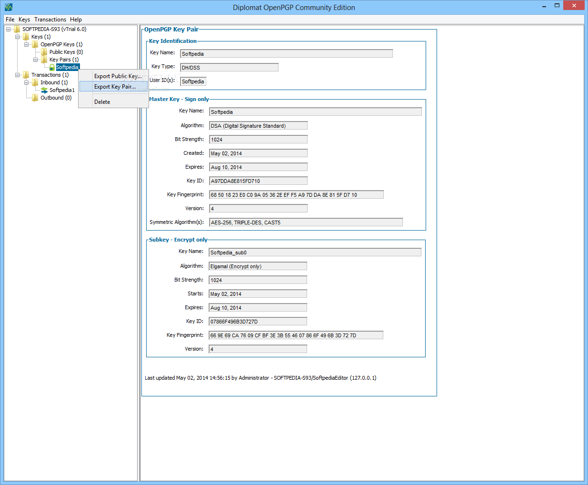Click the Master Key Expires date field
Image resolution: width=588 pixels, height=485 pixels.
point(258,167)
